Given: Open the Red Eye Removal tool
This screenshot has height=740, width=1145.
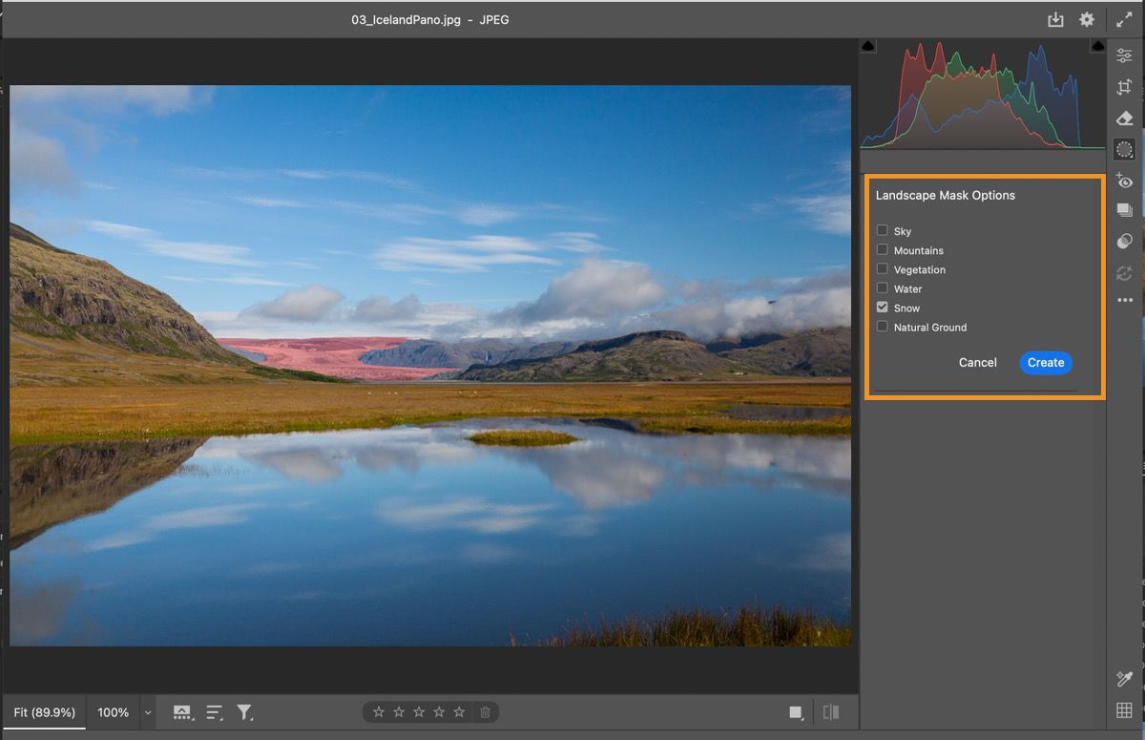Looking at the screenshot, I should pos(1123,180).
